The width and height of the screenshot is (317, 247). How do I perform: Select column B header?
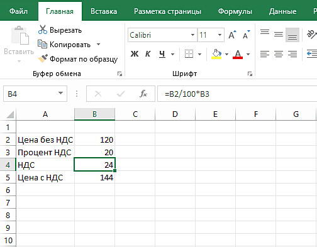tap(94, 114)
